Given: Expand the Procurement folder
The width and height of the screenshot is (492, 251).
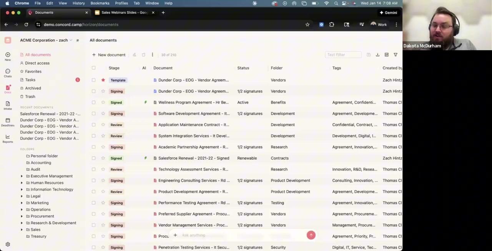Looking at the screenshot, I should tap(22, 216).
